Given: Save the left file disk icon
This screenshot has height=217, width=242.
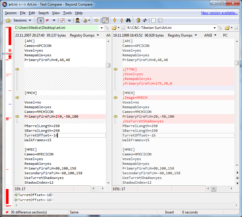Looking at the screenshot, I should tap(123, 28).
